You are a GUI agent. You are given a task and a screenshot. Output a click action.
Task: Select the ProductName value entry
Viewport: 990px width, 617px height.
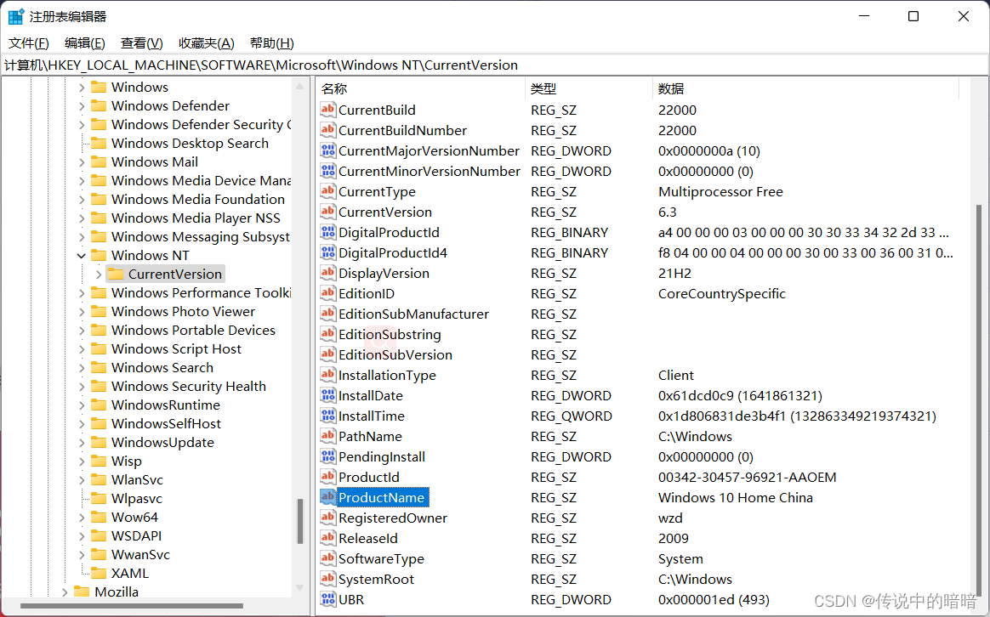pos(383,497)
